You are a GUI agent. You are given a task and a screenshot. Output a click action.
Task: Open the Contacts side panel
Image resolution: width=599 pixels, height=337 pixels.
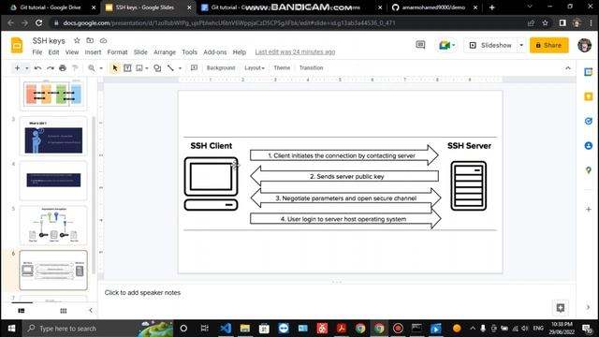589,146
